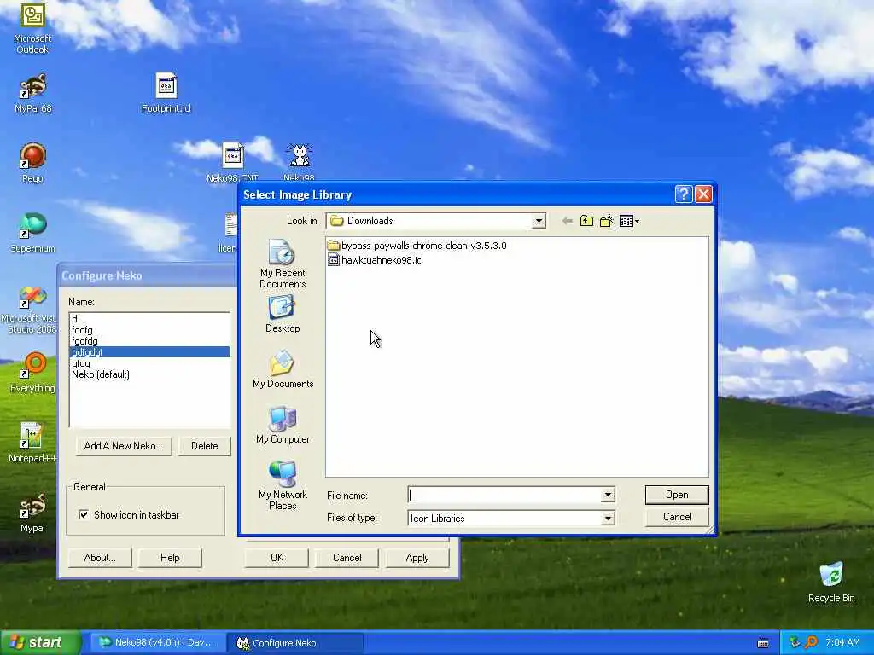Select 'gdfgdgf' in the Name list
This screenshot has width=874, height=655.
149,352
